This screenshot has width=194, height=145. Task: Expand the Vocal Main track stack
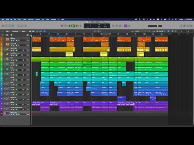click(4, 49)
